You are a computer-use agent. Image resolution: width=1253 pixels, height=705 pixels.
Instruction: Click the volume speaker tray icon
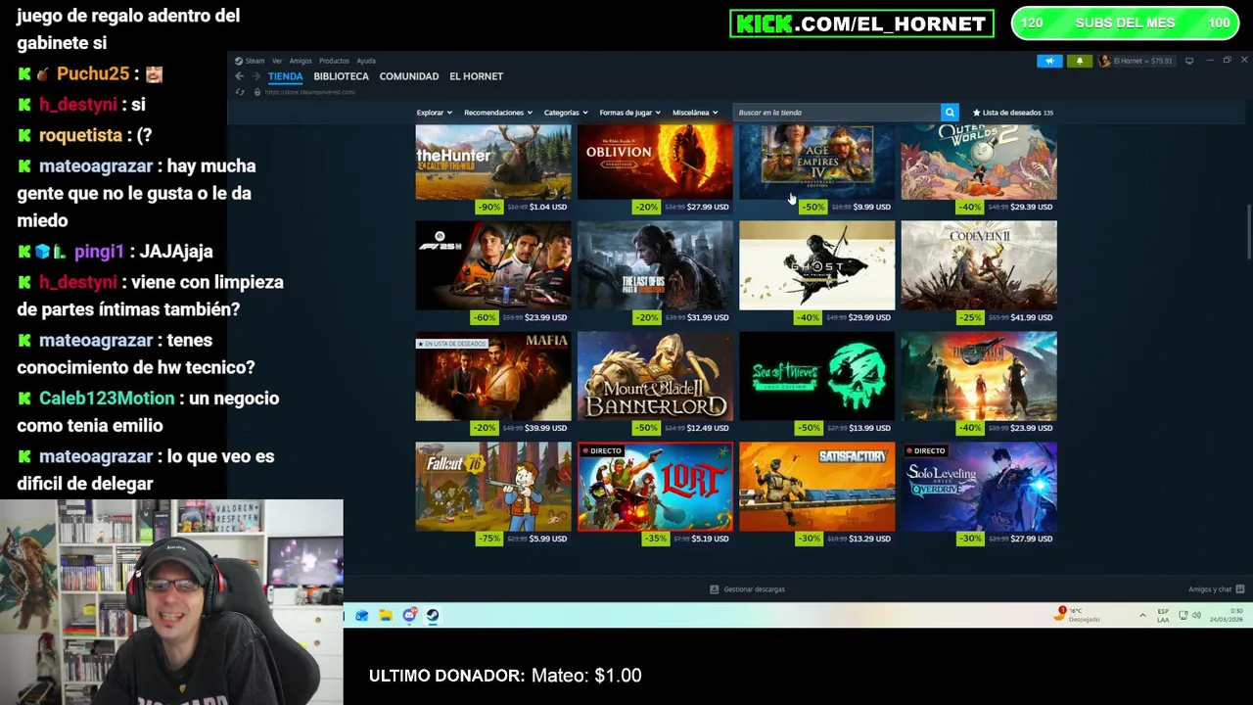pos(1197,615)
